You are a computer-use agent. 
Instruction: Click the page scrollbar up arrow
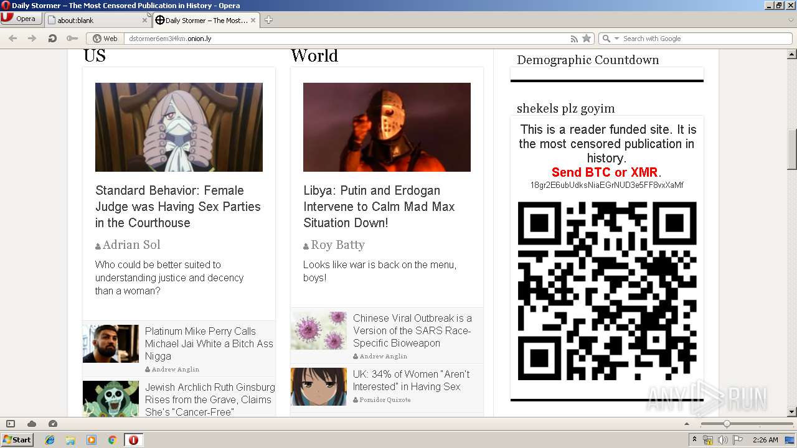click(792, 55)
